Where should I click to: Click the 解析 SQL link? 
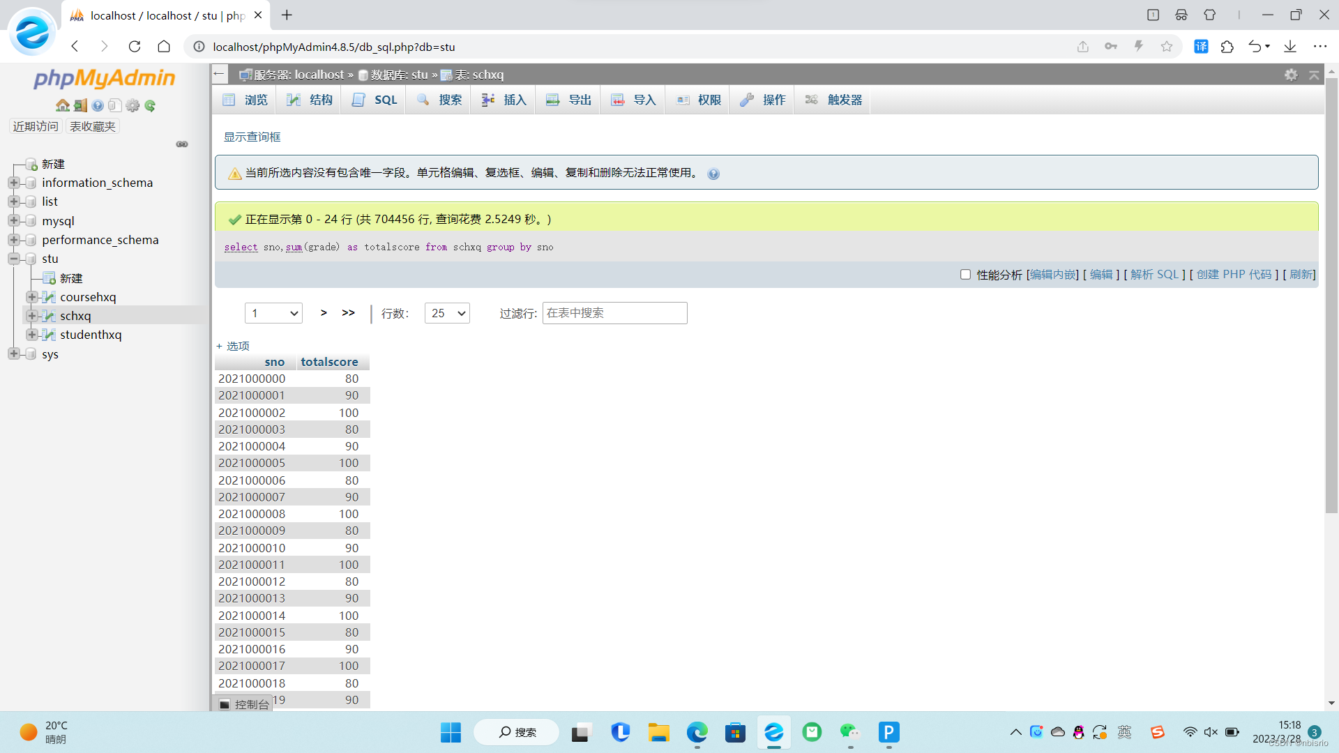pos(1155,274)
